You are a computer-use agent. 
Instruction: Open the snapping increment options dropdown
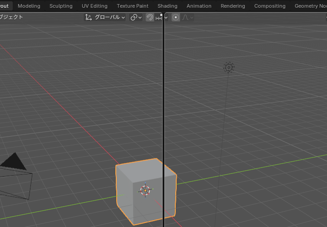point(161,17)
